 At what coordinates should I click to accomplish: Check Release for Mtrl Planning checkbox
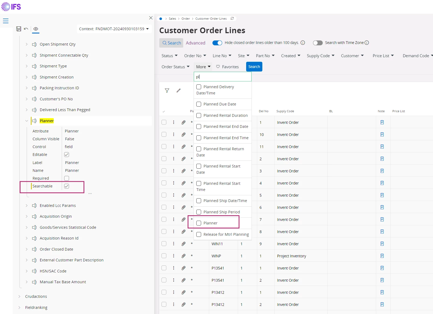coord(199,234)
